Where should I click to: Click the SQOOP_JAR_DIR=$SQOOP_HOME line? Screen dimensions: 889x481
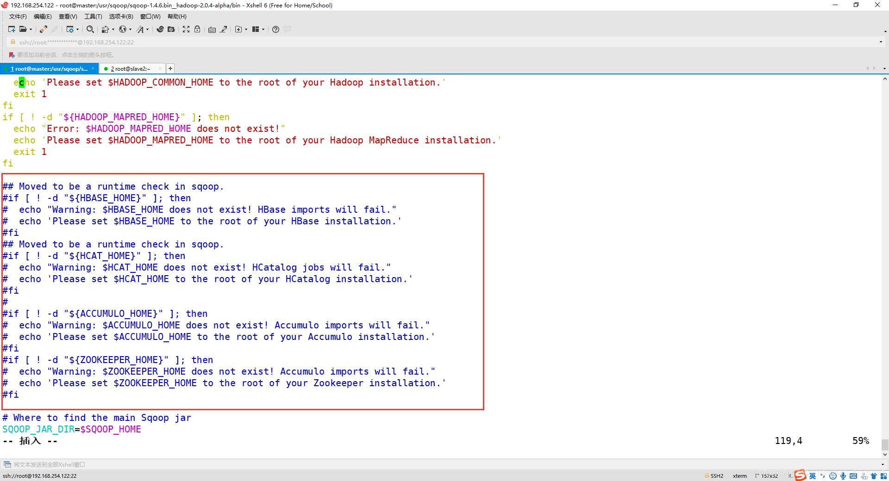click(x=72, y=429)
